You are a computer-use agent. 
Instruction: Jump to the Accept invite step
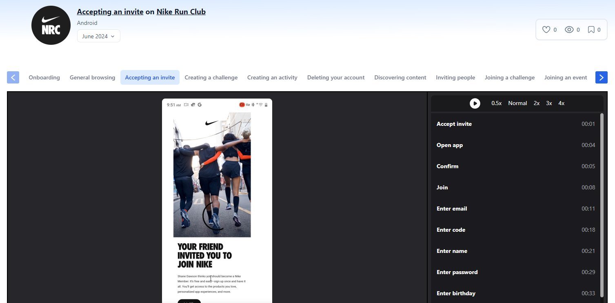[516, 124]
